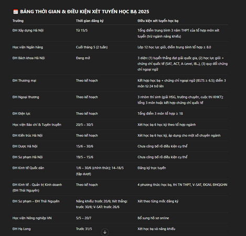
Task: Click the 'Trường' column header
Action: 18,21
